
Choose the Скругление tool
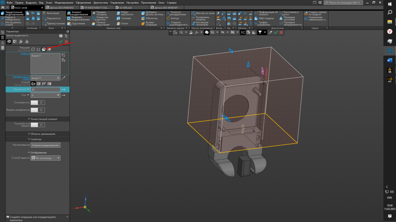(76, 24)
